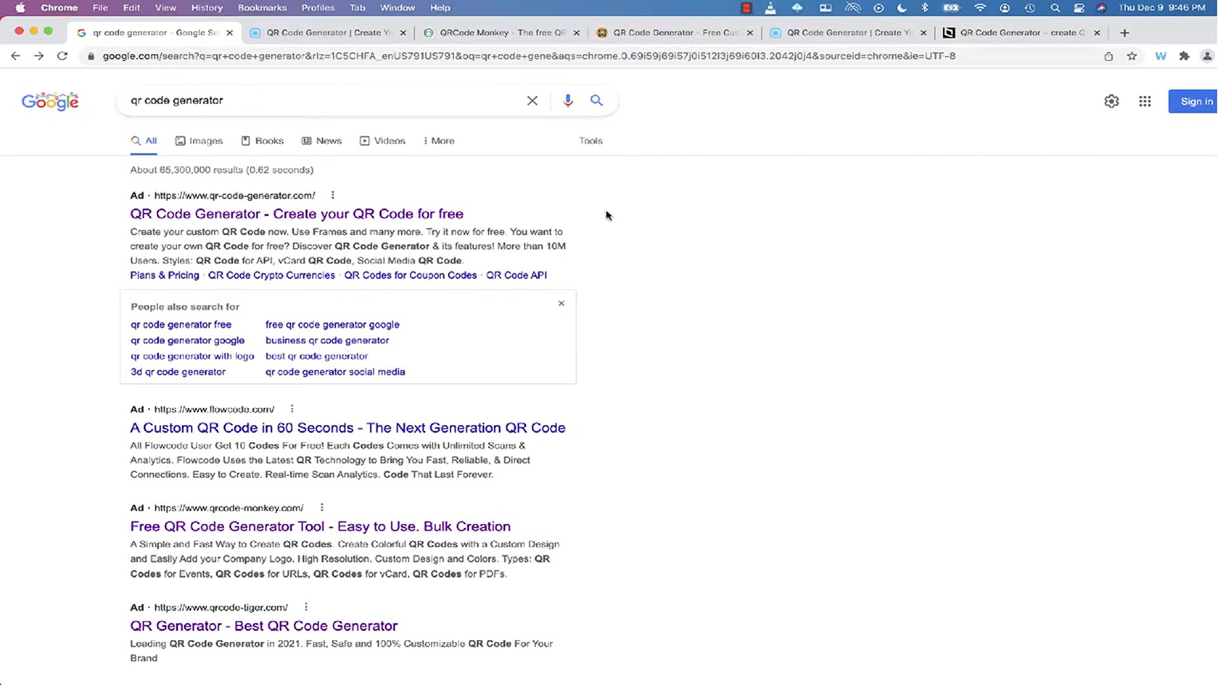Select the All results tab
This screenshot has height=685, width=1218.
click(x=144, y=141)
